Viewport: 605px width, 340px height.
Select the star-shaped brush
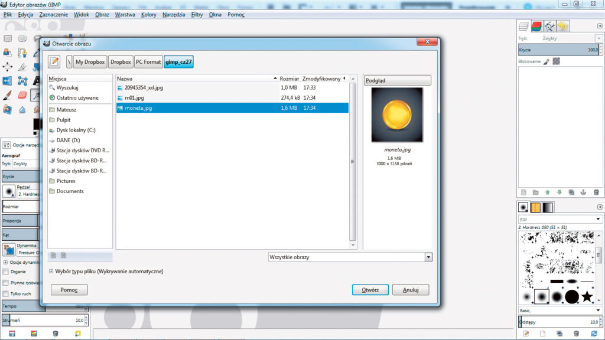point(587,297)
